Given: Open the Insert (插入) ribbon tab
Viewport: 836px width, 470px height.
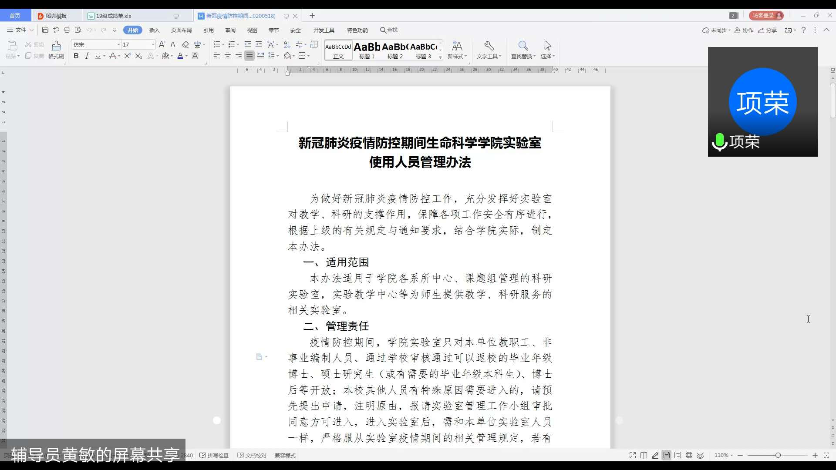Looking at the screenshot, I should pos(154,30).
